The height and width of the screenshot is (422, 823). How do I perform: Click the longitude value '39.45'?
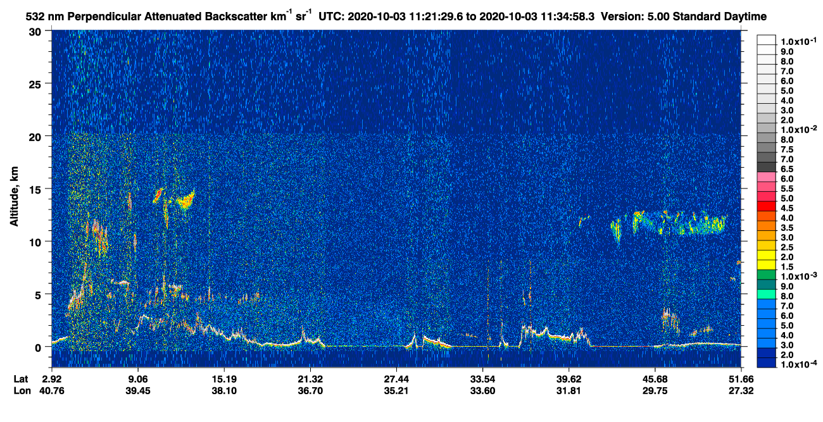pos(137,391)
